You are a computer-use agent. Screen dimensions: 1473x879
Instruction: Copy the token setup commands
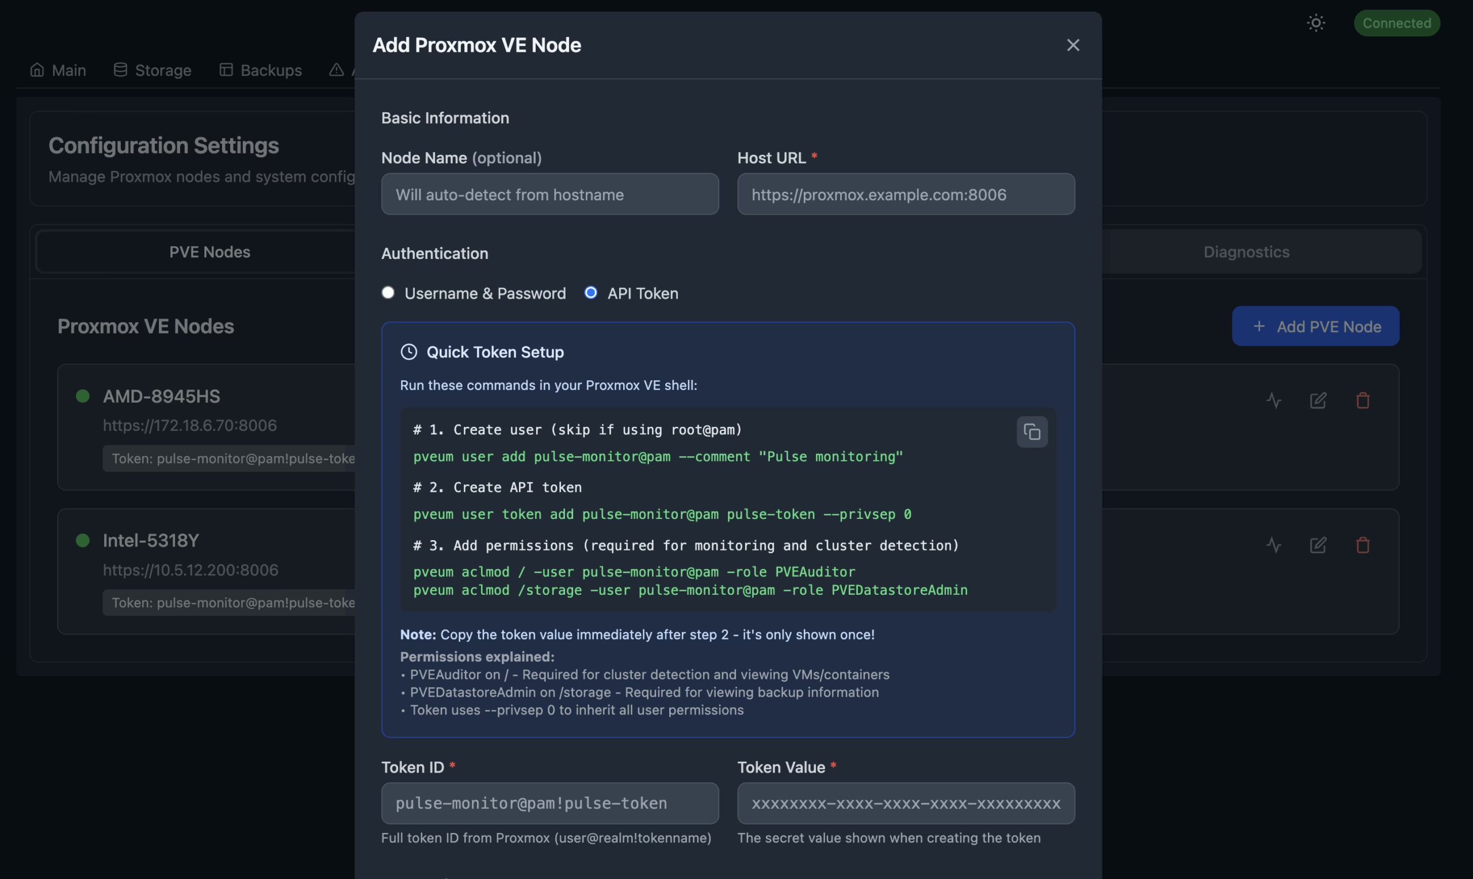click(x=1032, y=432)
